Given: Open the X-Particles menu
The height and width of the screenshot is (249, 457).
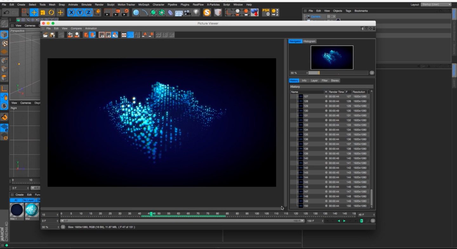Looking at the screenshot, I should 213,5.
